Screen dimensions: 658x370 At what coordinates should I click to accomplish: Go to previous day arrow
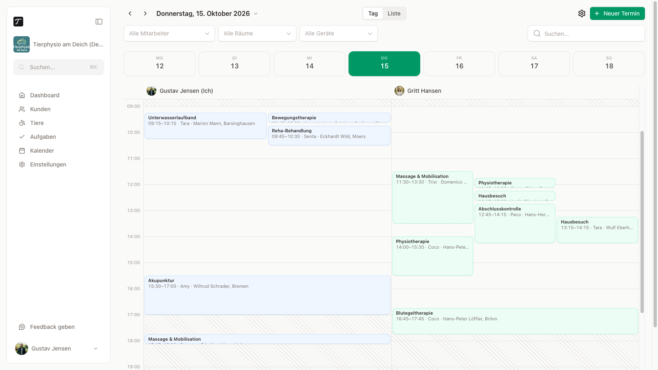pyautogui.click(x=130, y=13)
